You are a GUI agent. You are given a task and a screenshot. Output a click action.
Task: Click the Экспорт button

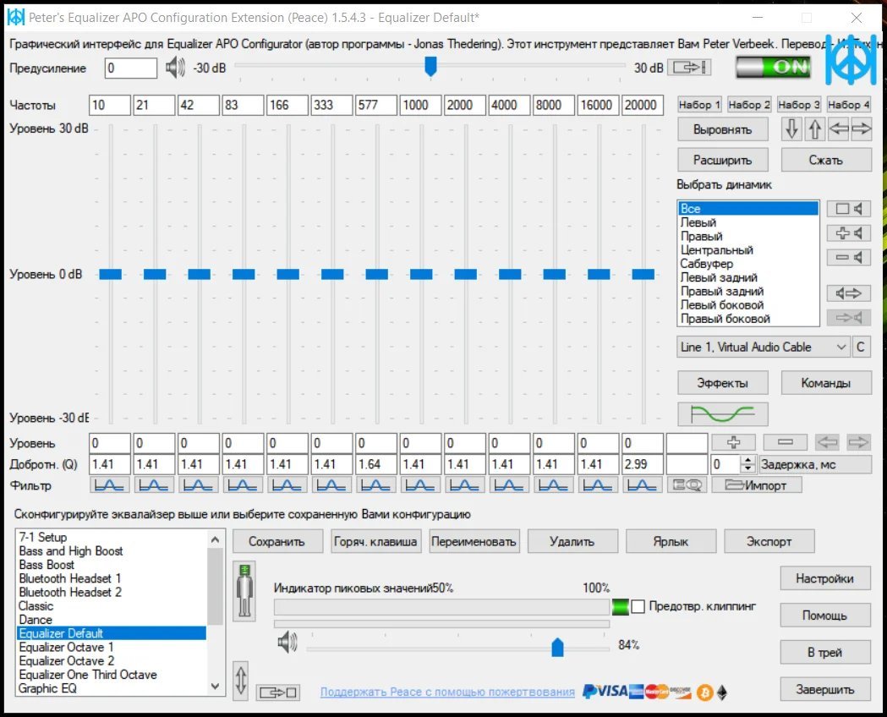[769, 541]
